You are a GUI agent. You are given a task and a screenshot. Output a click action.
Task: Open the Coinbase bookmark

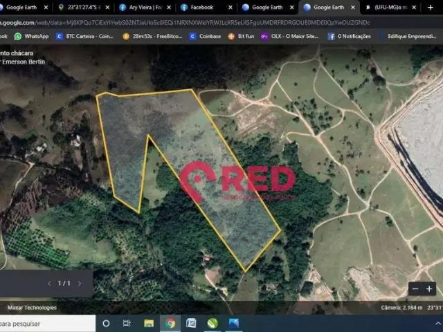pyautogui.click(x=205, y=36)
